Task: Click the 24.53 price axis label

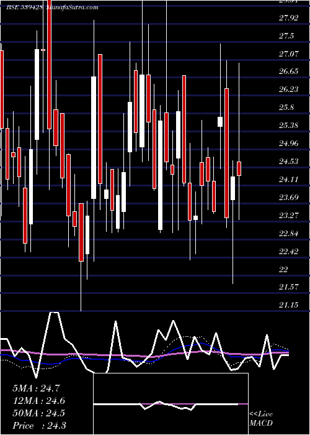Action: (289, 162)
